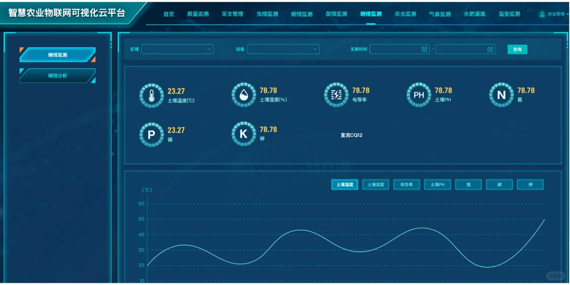Click the 78.78 value above 氮

coord(526,90)
